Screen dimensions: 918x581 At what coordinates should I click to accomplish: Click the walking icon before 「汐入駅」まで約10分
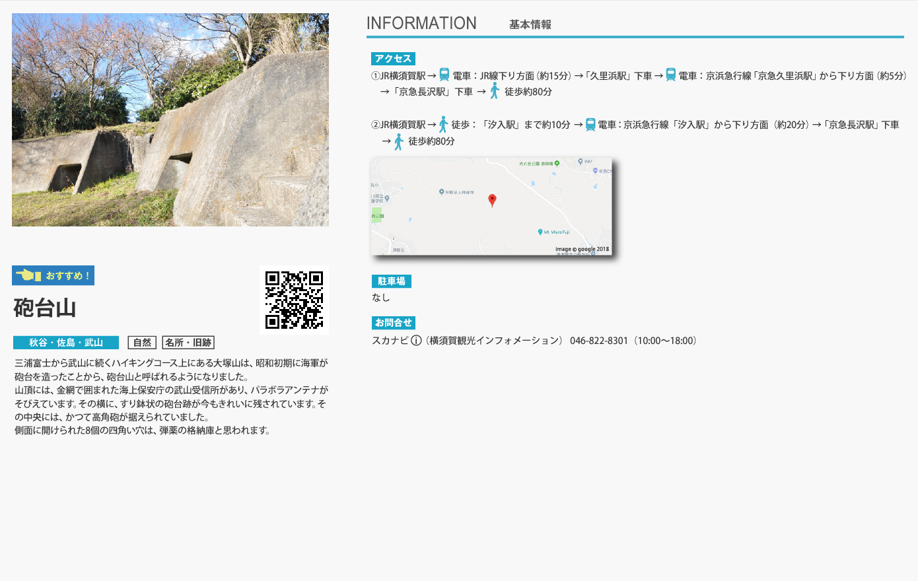click(443, 124)
